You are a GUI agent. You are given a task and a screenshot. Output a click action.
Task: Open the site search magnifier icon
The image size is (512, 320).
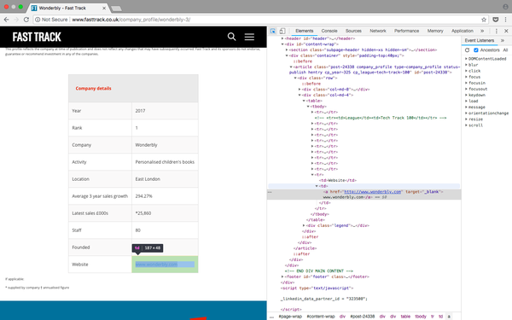tap(231, 37)
